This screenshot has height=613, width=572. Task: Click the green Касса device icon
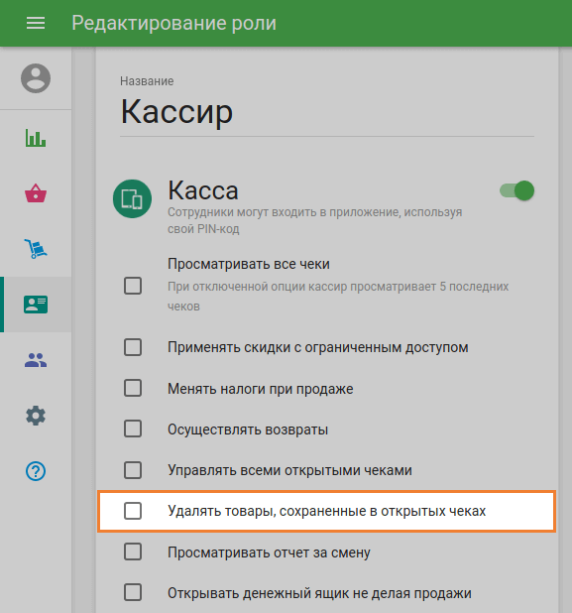point(132,198)
